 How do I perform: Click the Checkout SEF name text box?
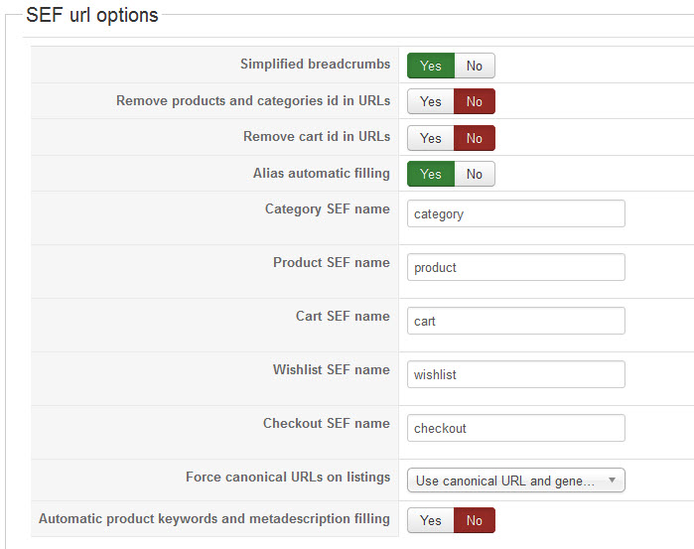click(515, 428)
